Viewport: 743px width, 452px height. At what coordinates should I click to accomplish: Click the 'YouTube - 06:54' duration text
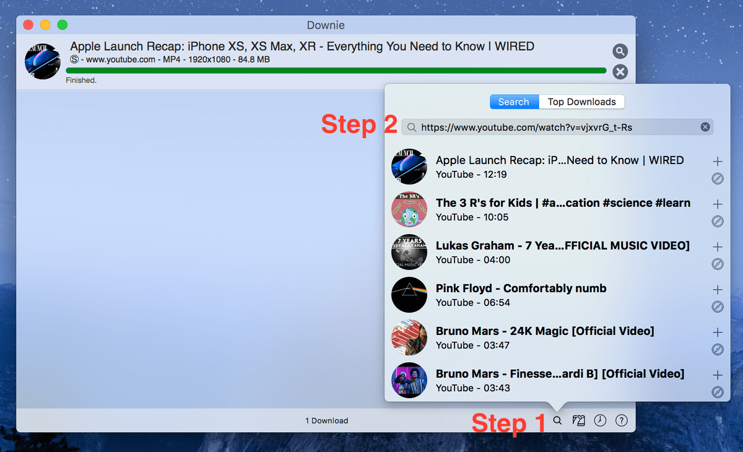473,303
